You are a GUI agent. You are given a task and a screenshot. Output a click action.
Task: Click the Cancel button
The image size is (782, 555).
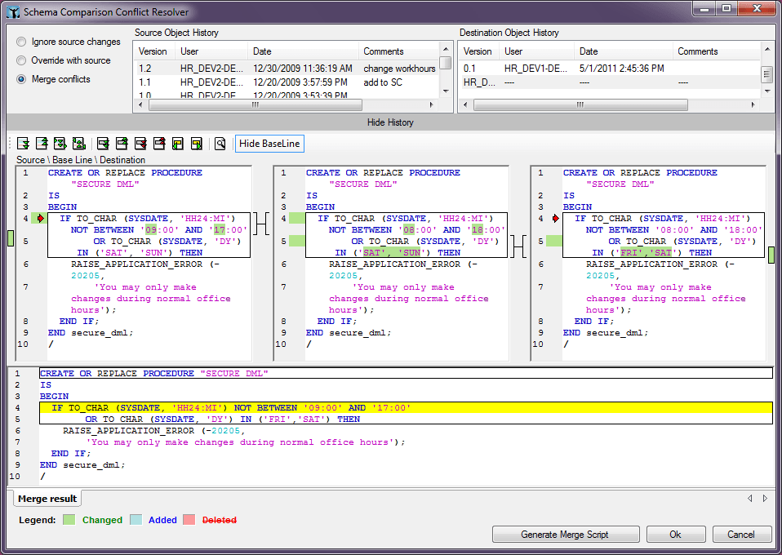click(x=741, y=534)
